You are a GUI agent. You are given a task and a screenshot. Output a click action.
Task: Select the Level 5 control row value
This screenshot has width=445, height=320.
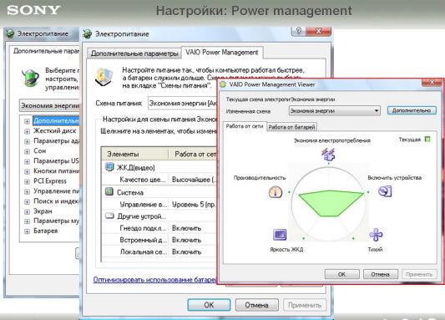coord(194,205)
